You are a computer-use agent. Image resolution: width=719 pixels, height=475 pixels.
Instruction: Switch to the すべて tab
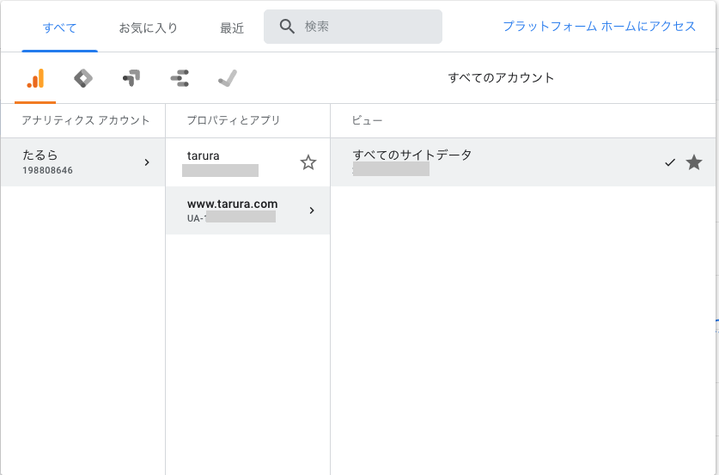59,28
